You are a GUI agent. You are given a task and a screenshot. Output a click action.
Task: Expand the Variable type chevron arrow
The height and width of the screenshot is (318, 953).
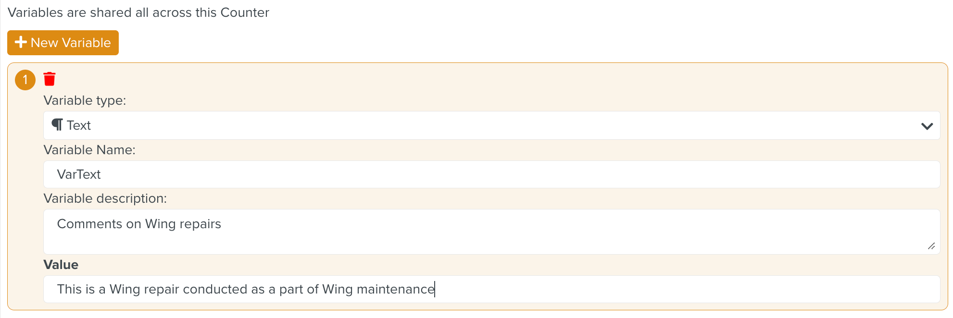click(x=927, y=126)
